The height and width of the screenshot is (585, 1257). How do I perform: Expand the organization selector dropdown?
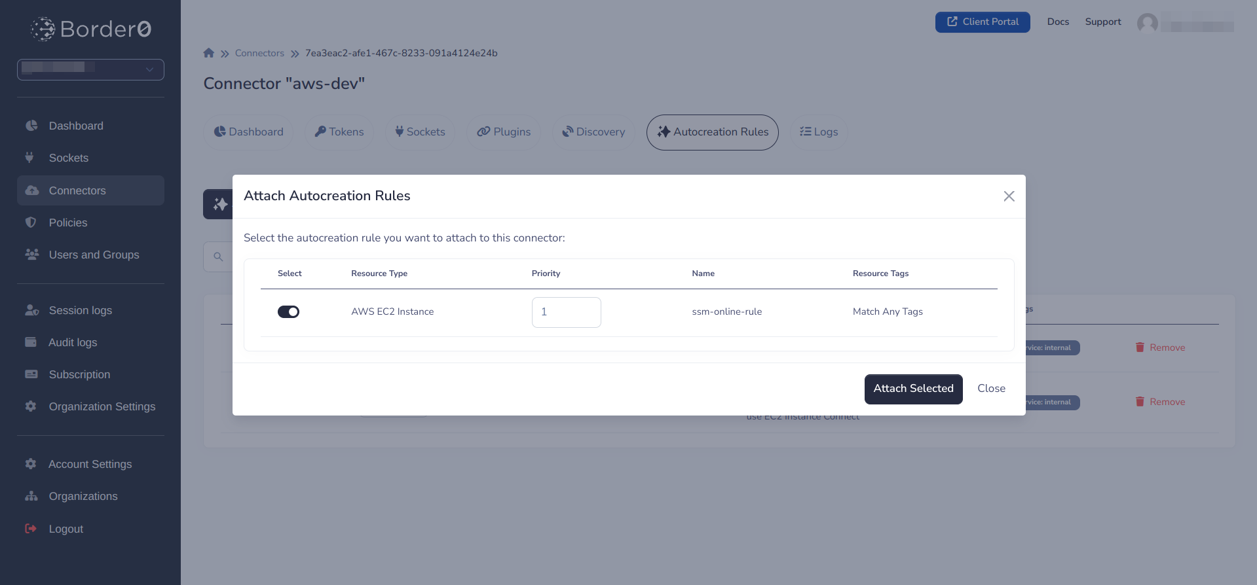click(90, 69)
